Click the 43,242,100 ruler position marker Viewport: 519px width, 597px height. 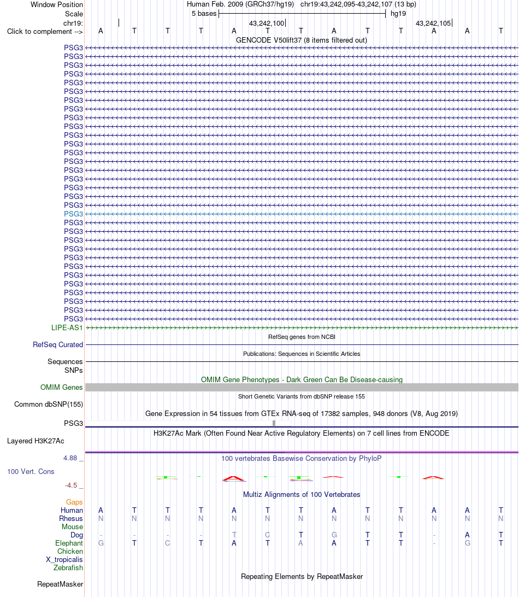(x=267, y=23)
